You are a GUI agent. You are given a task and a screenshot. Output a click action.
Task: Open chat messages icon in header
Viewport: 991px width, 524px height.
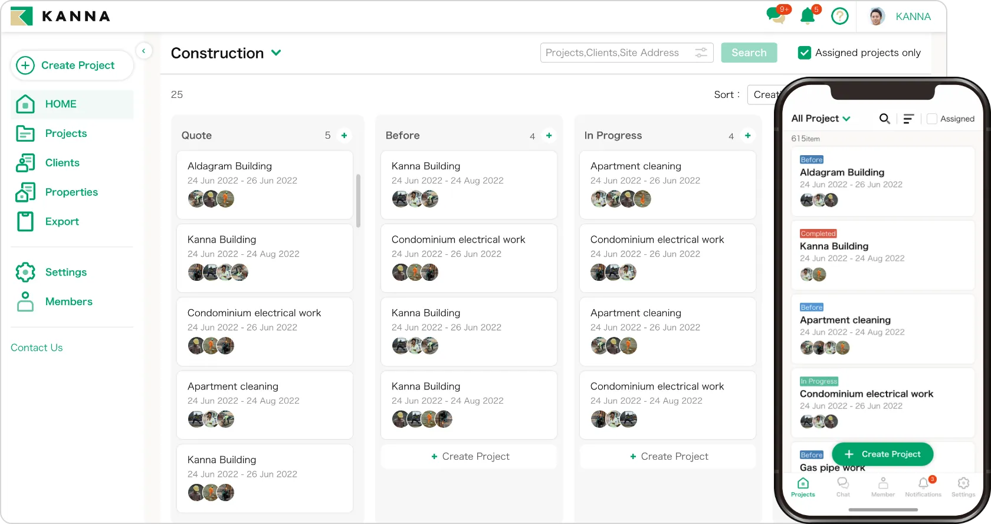coord(776,16)
